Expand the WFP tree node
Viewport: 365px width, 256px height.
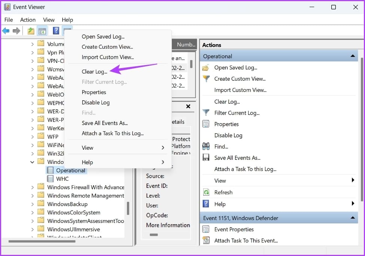click(x=32, y=137)
